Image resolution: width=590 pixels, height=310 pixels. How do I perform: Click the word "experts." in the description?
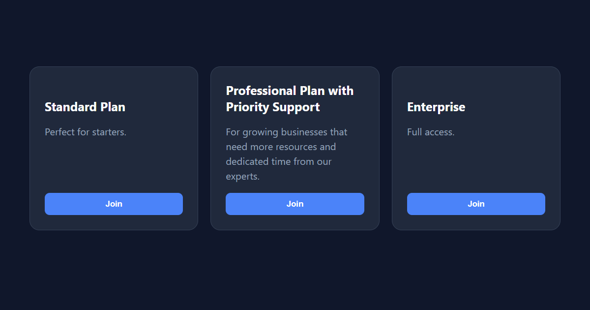pyautogui.click(x=242, y=176)
